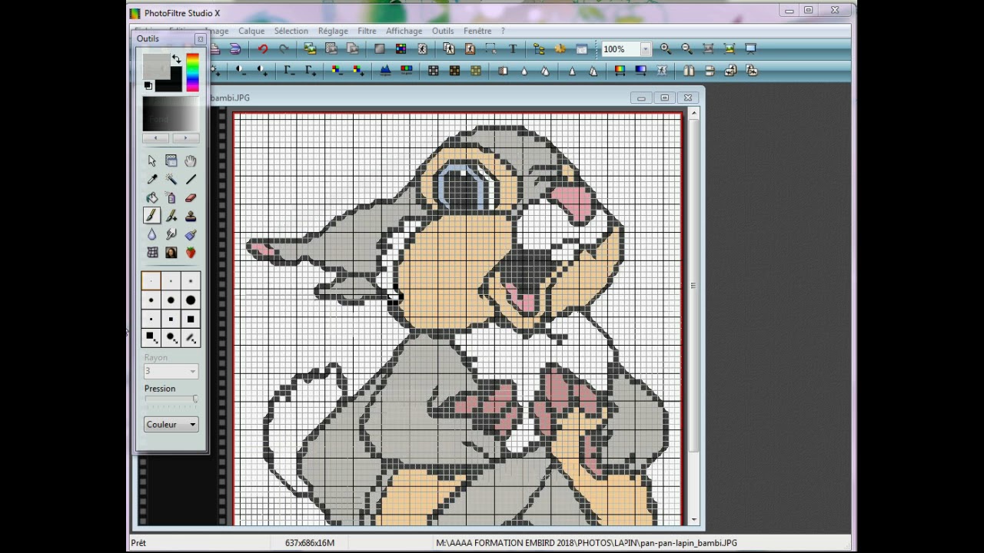The width and height of the screenshot is (984, 553).
Task: Choose the paint bucket fill tool
Action: pyautogui.click(x=151, y=197)
